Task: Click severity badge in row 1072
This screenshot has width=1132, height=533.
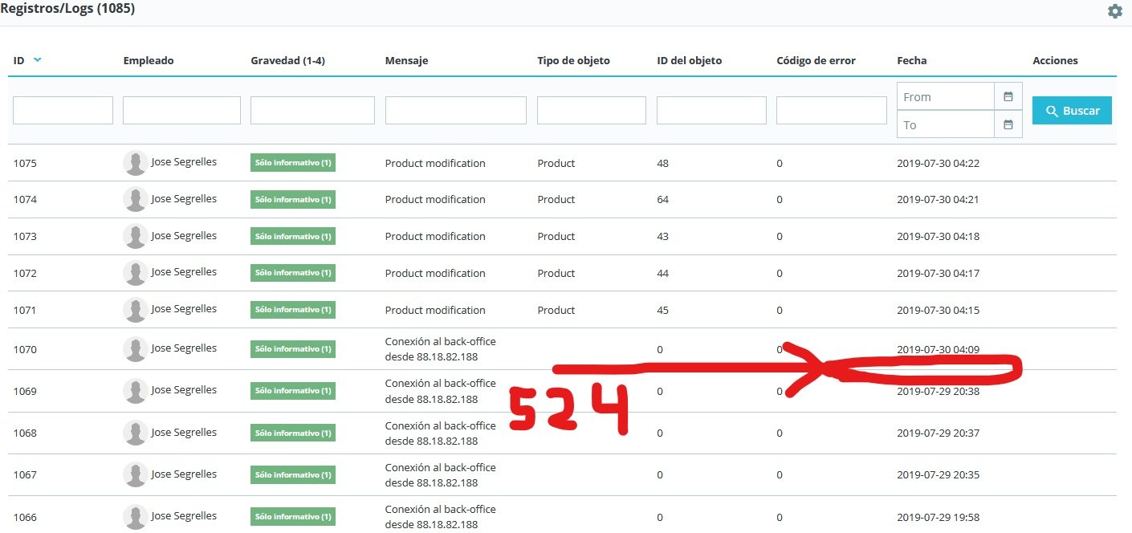Action: point(293,273)
